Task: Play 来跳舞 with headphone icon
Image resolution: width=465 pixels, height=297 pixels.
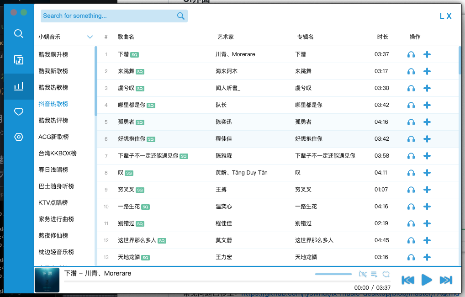Action: click(x=411, y=71)
